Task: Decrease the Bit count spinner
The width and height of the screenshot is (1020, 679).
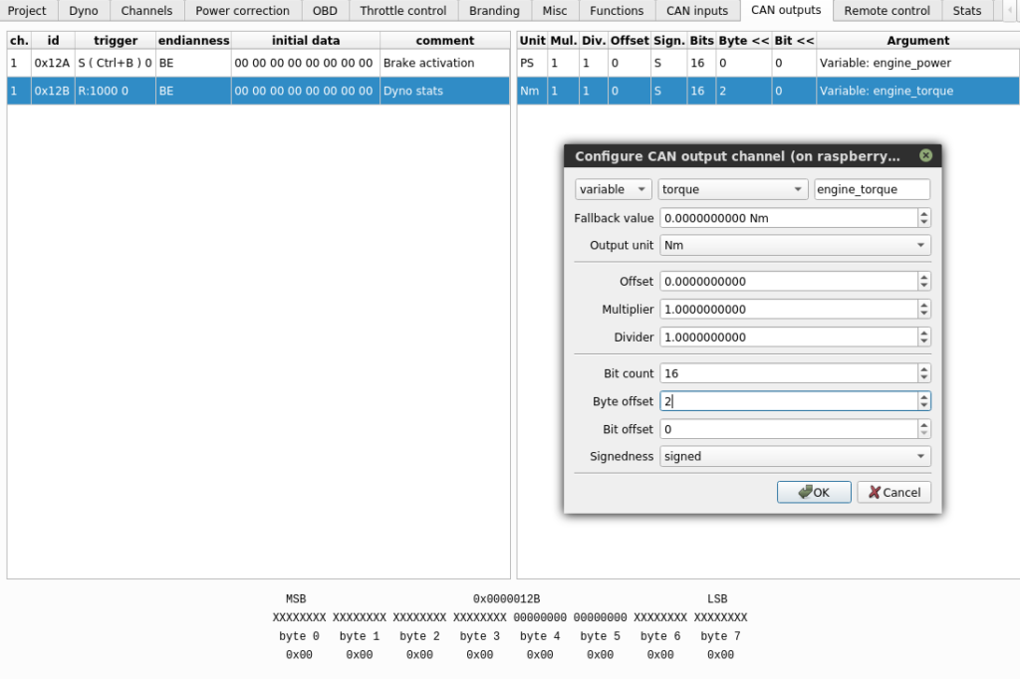Action: (923, 378)
